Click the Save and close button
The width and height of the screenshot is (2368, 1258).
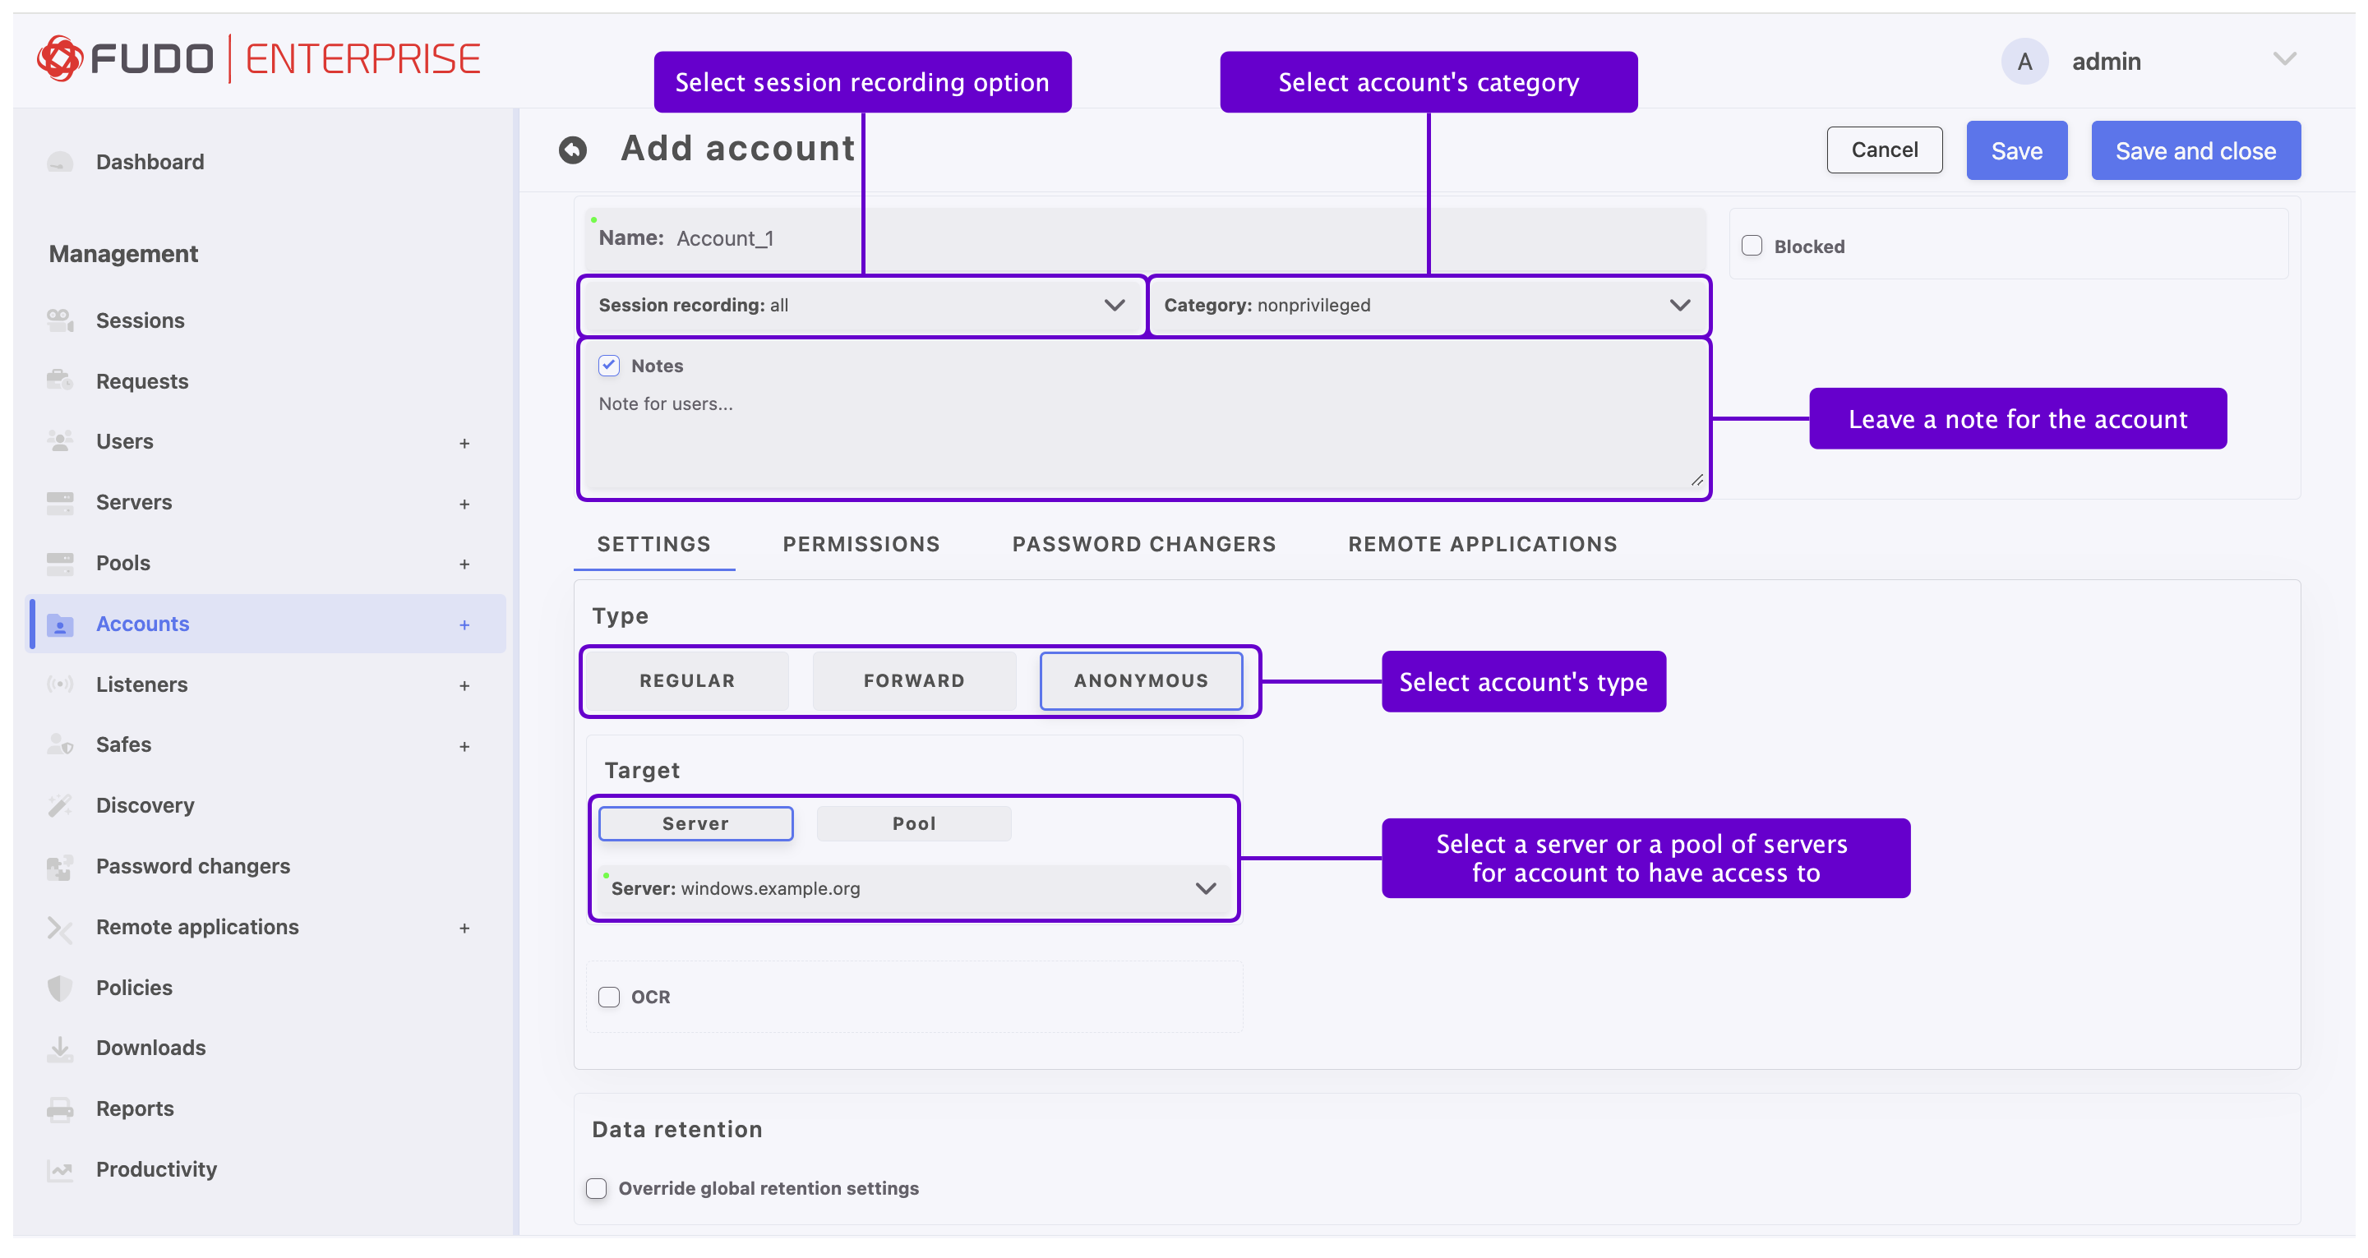pyautogui.click(x=2195, y=150)
